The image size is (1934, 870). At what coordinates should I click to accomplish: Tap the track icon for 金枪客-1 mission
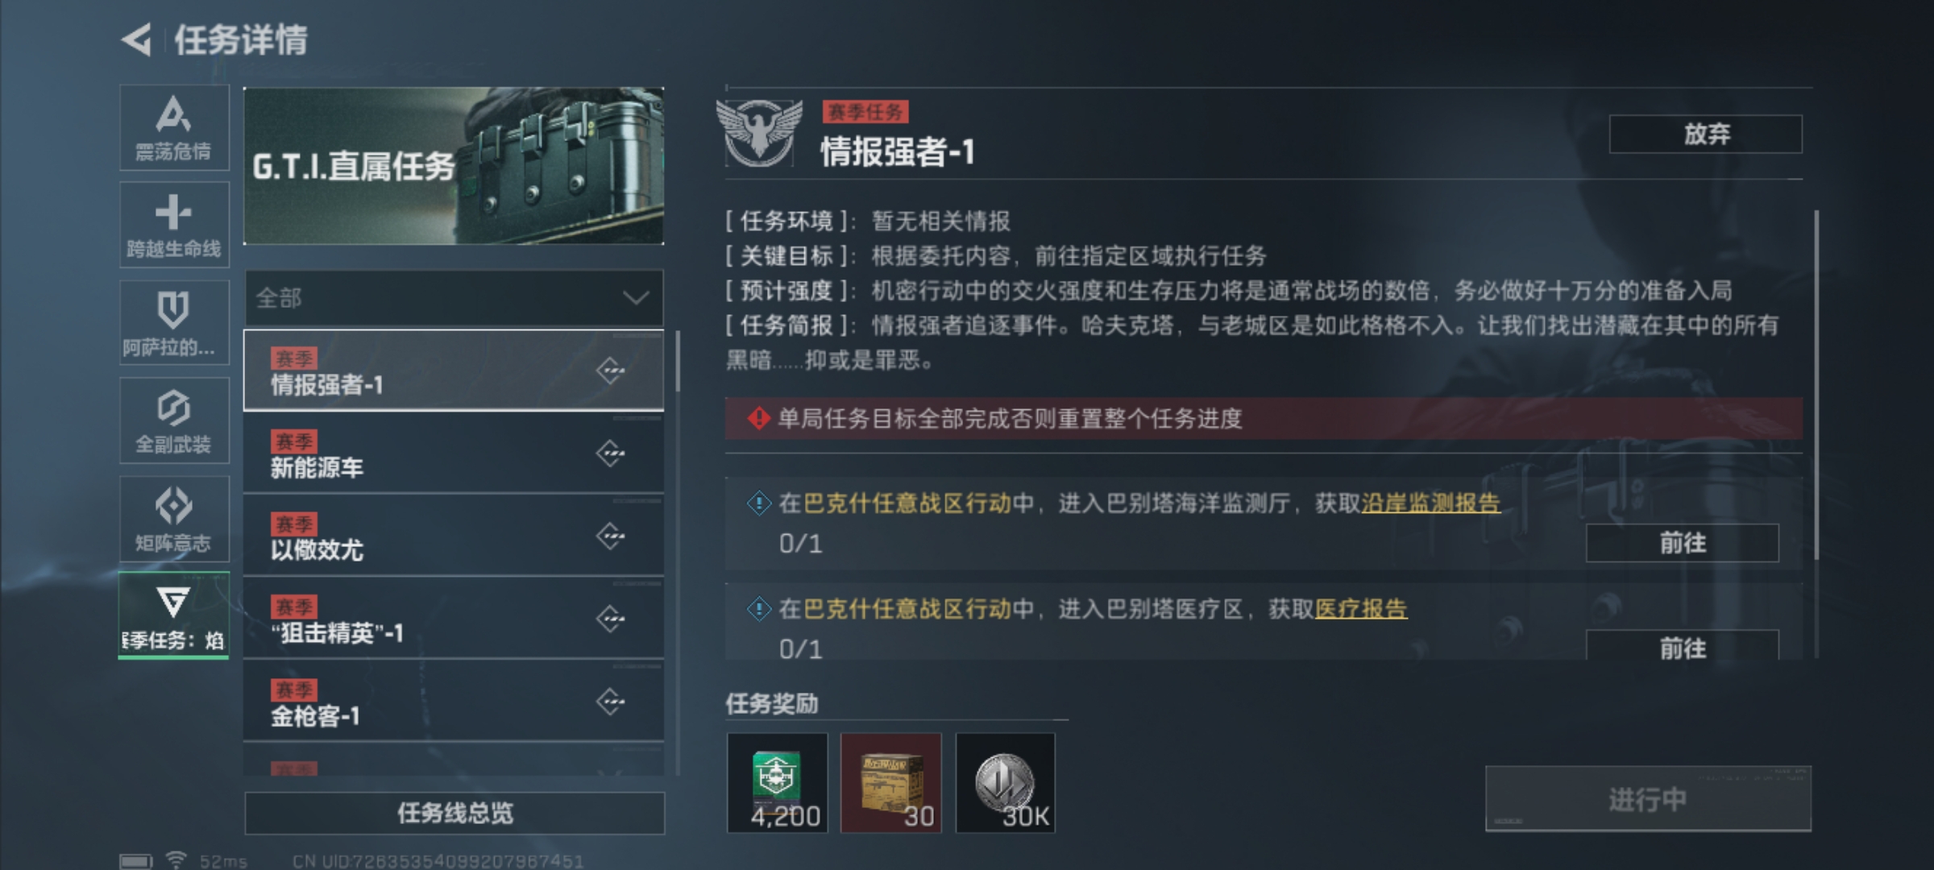611,702
